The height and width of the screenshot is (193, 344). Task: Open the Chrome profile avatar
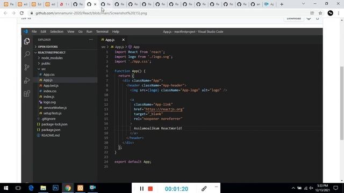[x=331, y=13]
